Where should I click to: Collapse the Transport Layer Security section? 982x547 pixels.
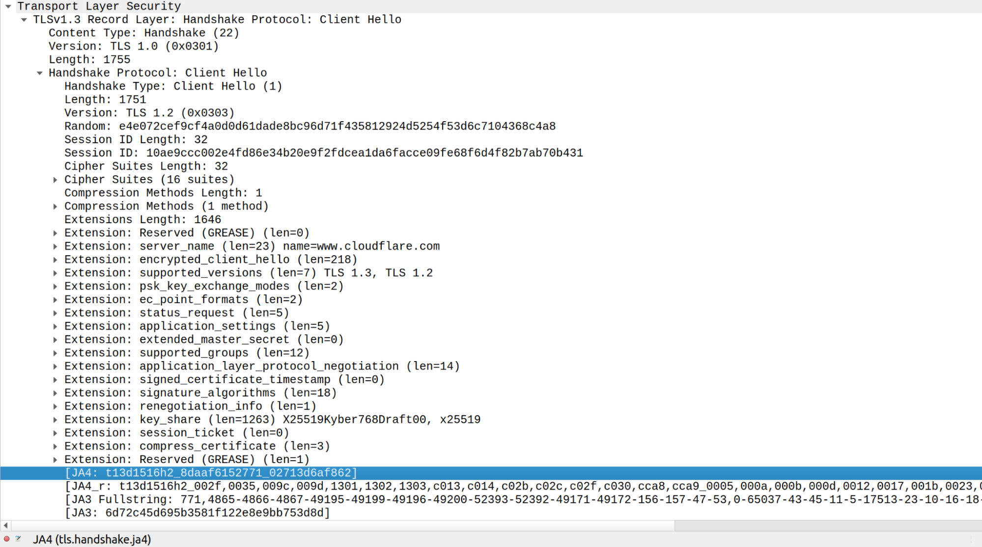[x=8, y=6]
